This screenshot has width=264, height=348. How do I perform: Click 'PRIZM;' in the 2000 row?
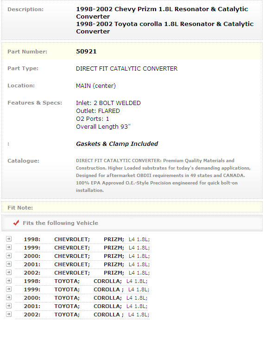click(114, 256)
